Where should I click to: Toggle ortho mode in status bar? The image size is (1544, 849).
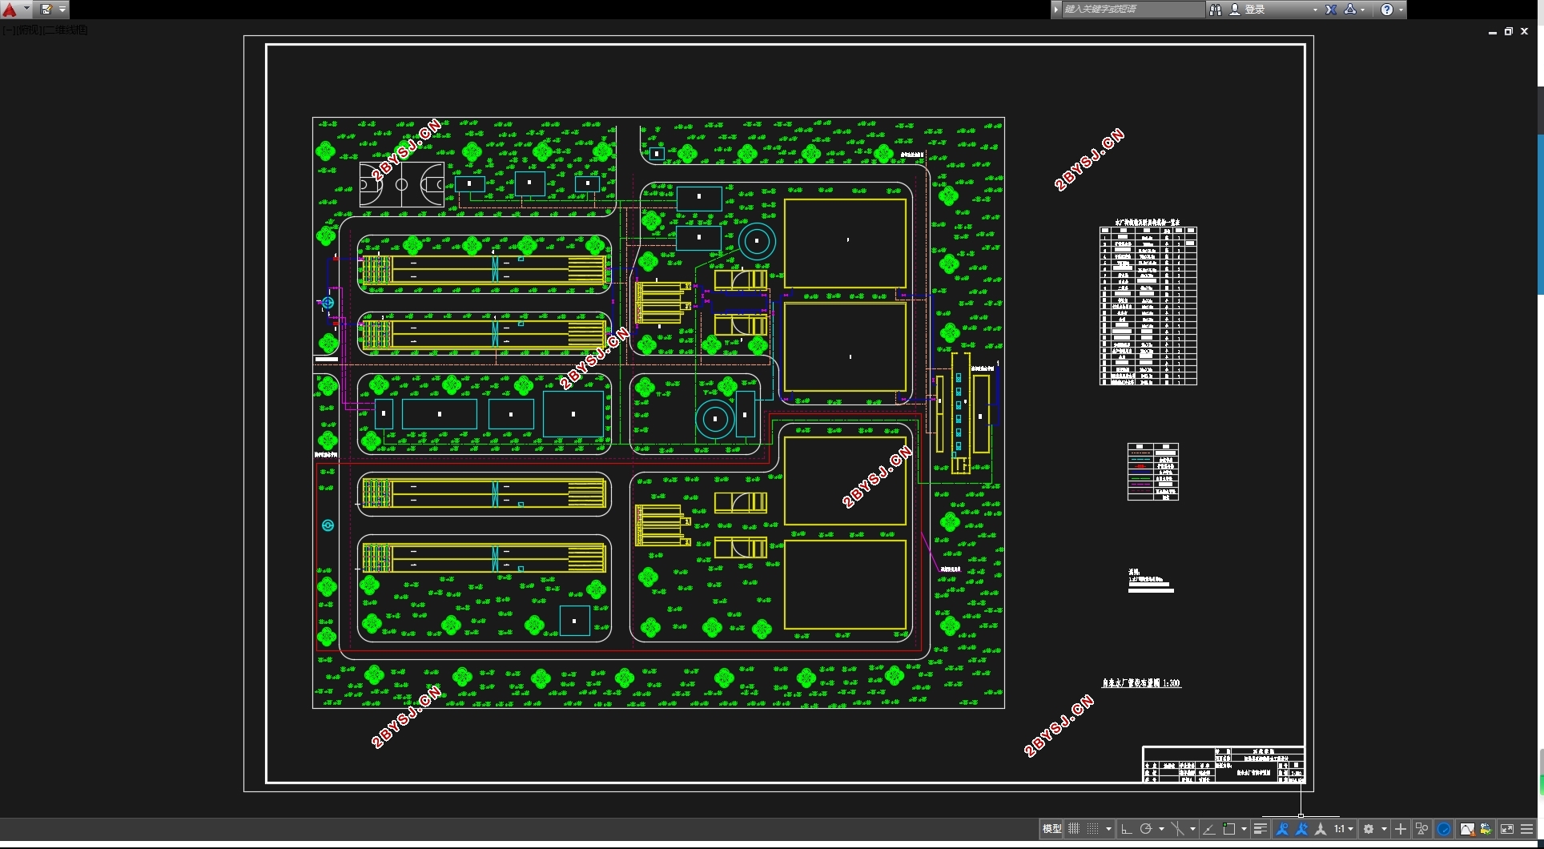(x=1126, y=829)
